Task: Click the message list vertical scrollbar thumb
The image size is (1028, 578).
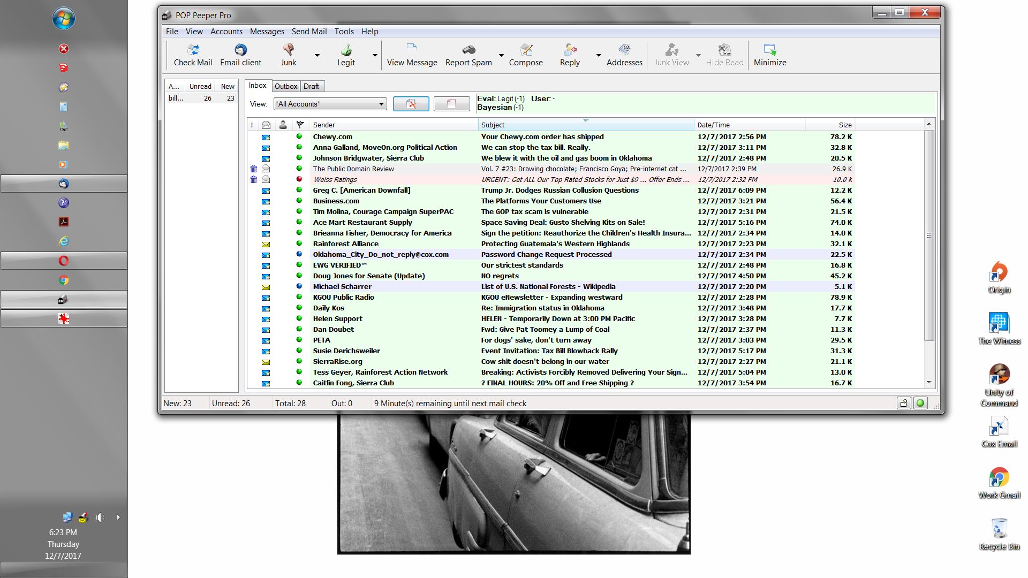Action: coord(929,235)
